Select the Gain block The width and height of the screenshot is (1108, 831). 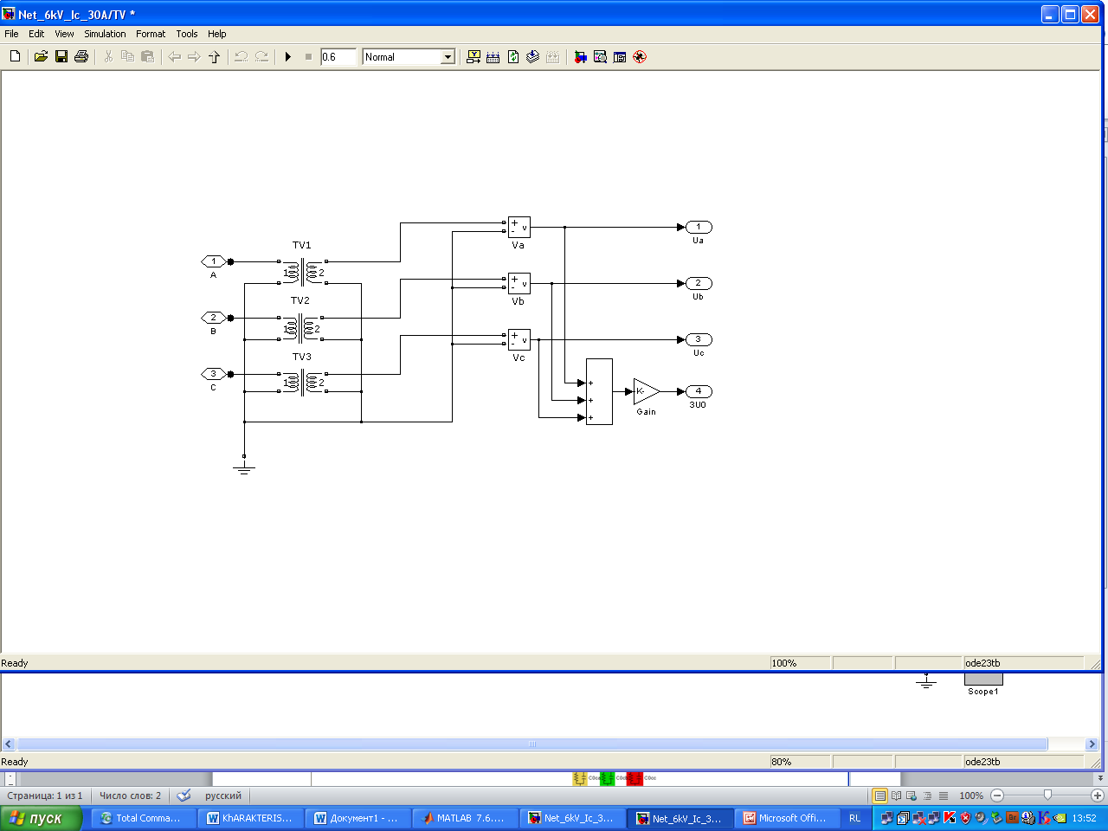[x=646, y=392]
